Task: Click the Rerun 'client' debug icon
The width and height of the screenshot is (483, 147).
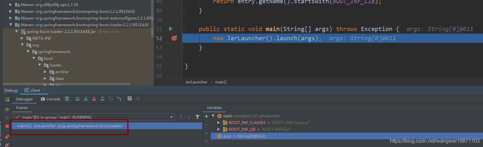Action: pyautogui.click(x=7, y=100)
